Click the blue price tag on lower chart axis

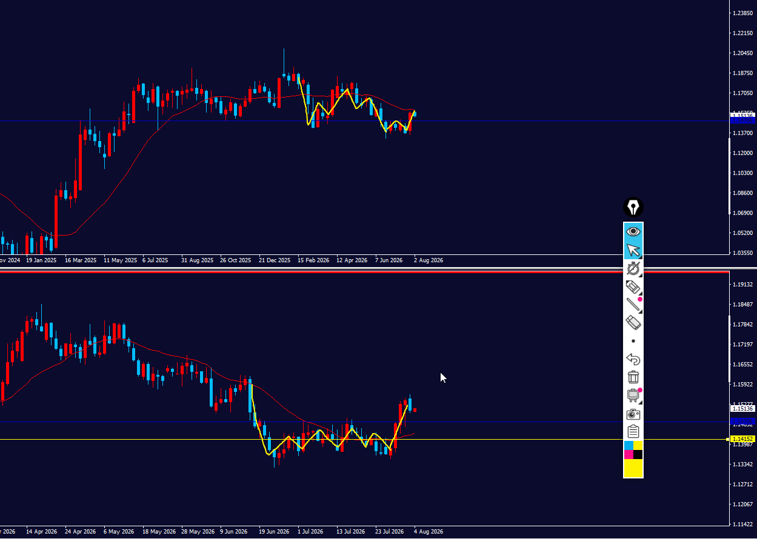(x=742, y=421)
